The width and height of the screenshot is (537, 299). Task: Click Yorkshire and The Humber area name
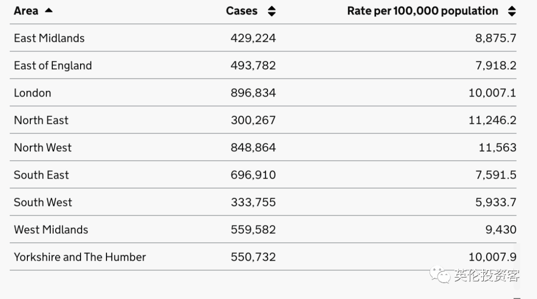tap(80, 257)
